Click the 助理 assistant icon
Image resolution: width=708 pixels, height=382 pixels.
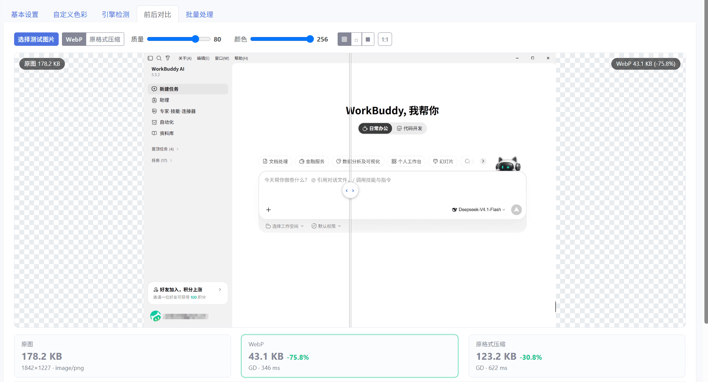(154, 100)
